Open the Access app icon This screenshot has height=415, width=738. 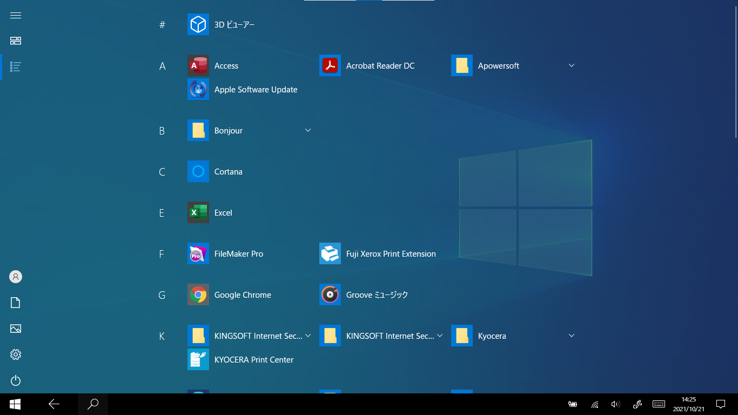coord(198,65)
